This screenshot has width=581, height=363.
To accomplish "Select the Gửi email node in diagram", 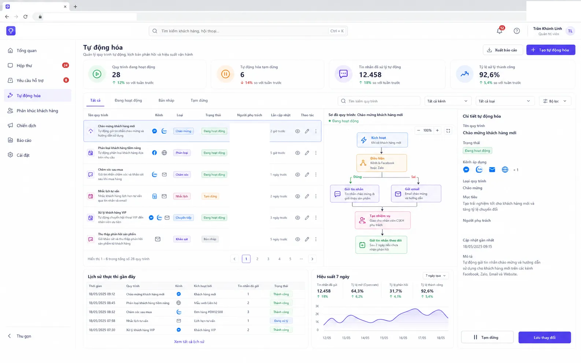I will tap(416, 194).
